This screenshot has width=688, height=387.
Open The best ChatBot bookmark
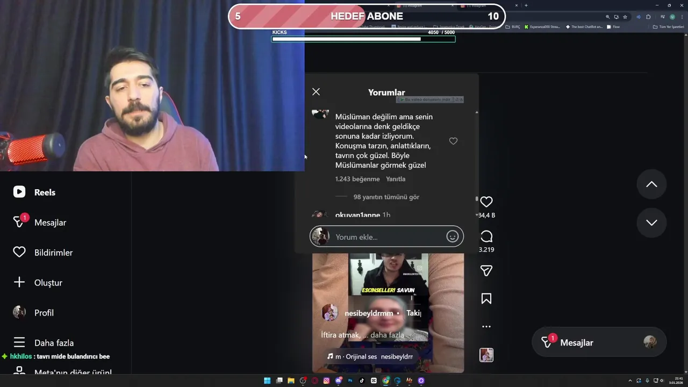click(x=584, y=27)
